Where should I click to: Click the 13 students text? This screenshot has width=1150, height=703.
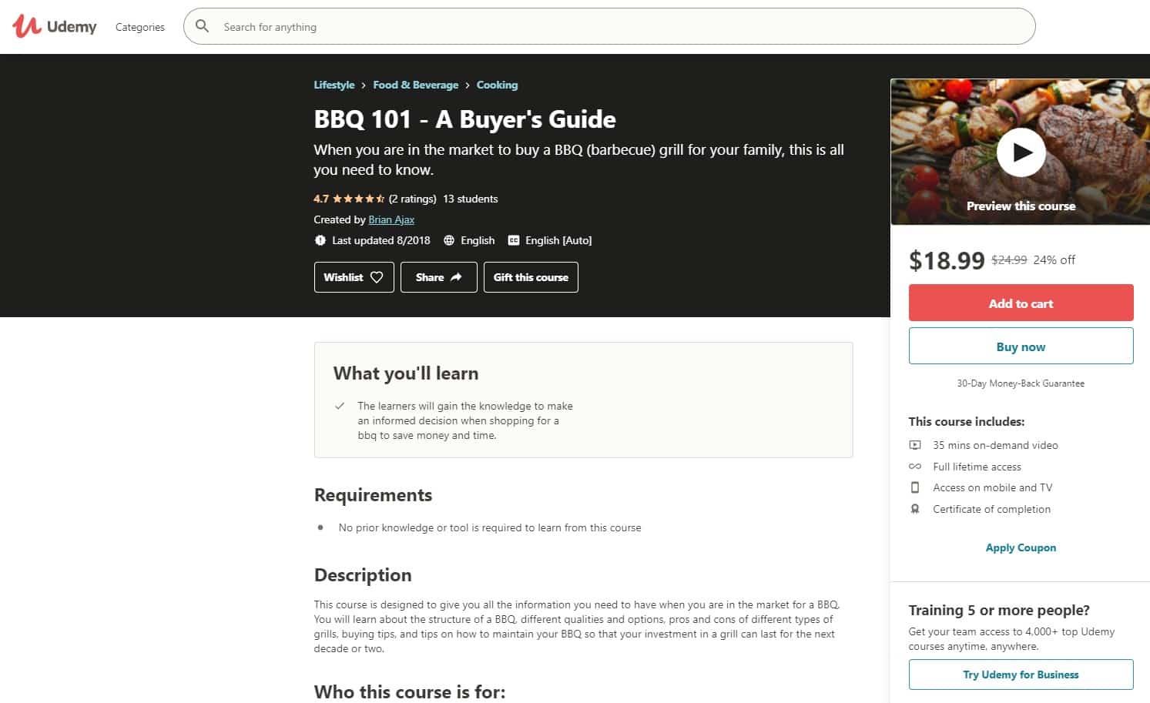click(471, 199)
